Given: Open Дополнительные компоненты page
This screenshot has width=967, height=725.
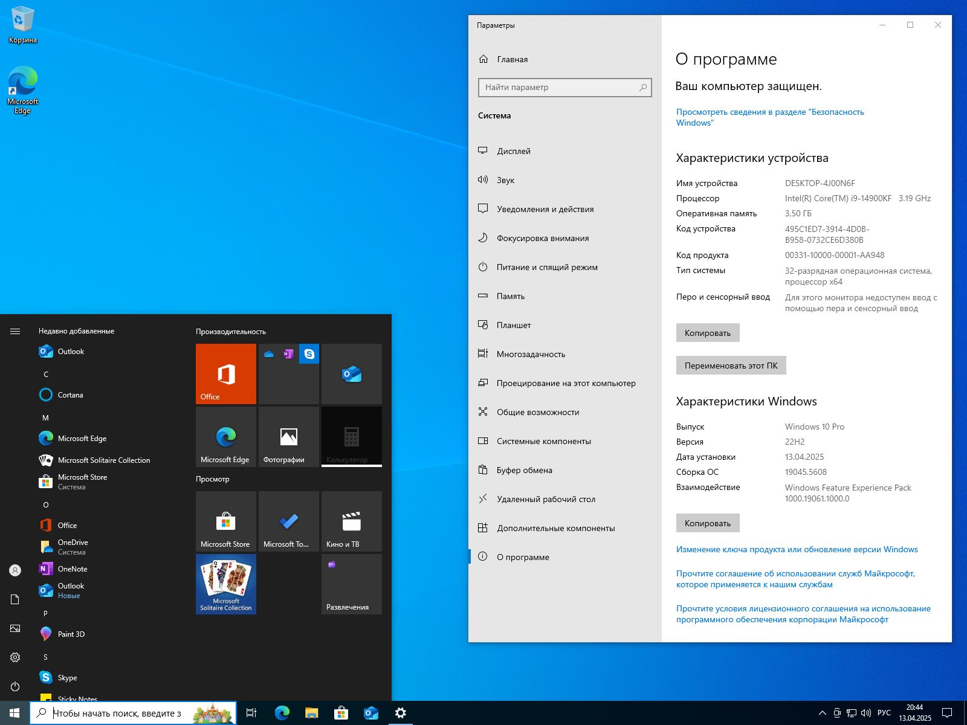Looking at the screenshot, I should pyautogui.click(x=565, y=528).
